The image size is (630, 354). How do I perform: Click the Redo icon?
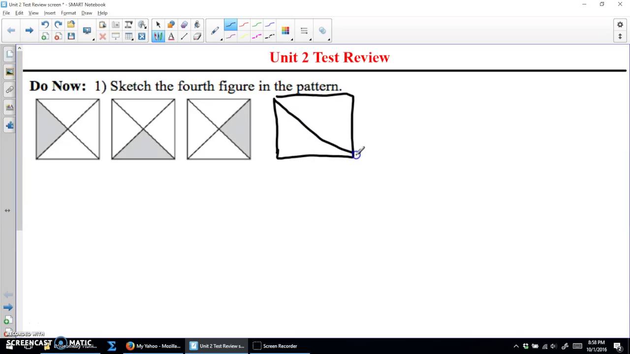58,25
